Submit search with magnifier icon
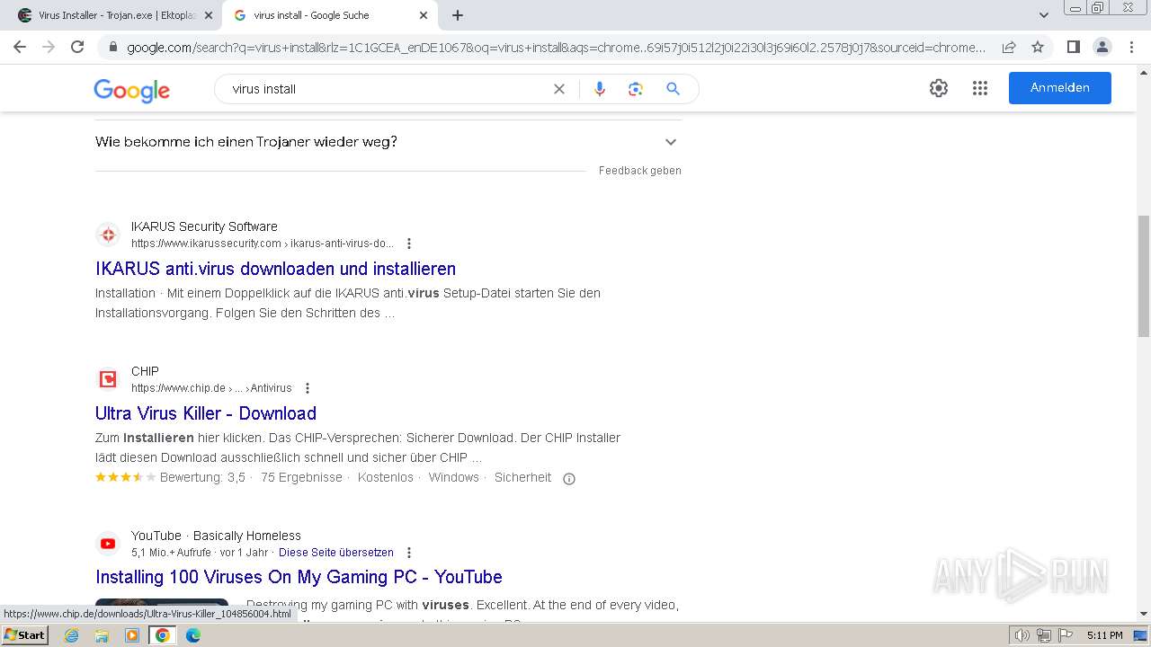This screenshot has height=647, width=1151. click(673, 89)
